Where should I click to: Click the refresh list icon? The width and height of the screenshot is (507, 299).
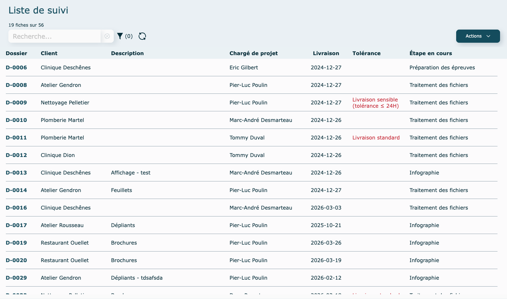[x=142, y=36]
